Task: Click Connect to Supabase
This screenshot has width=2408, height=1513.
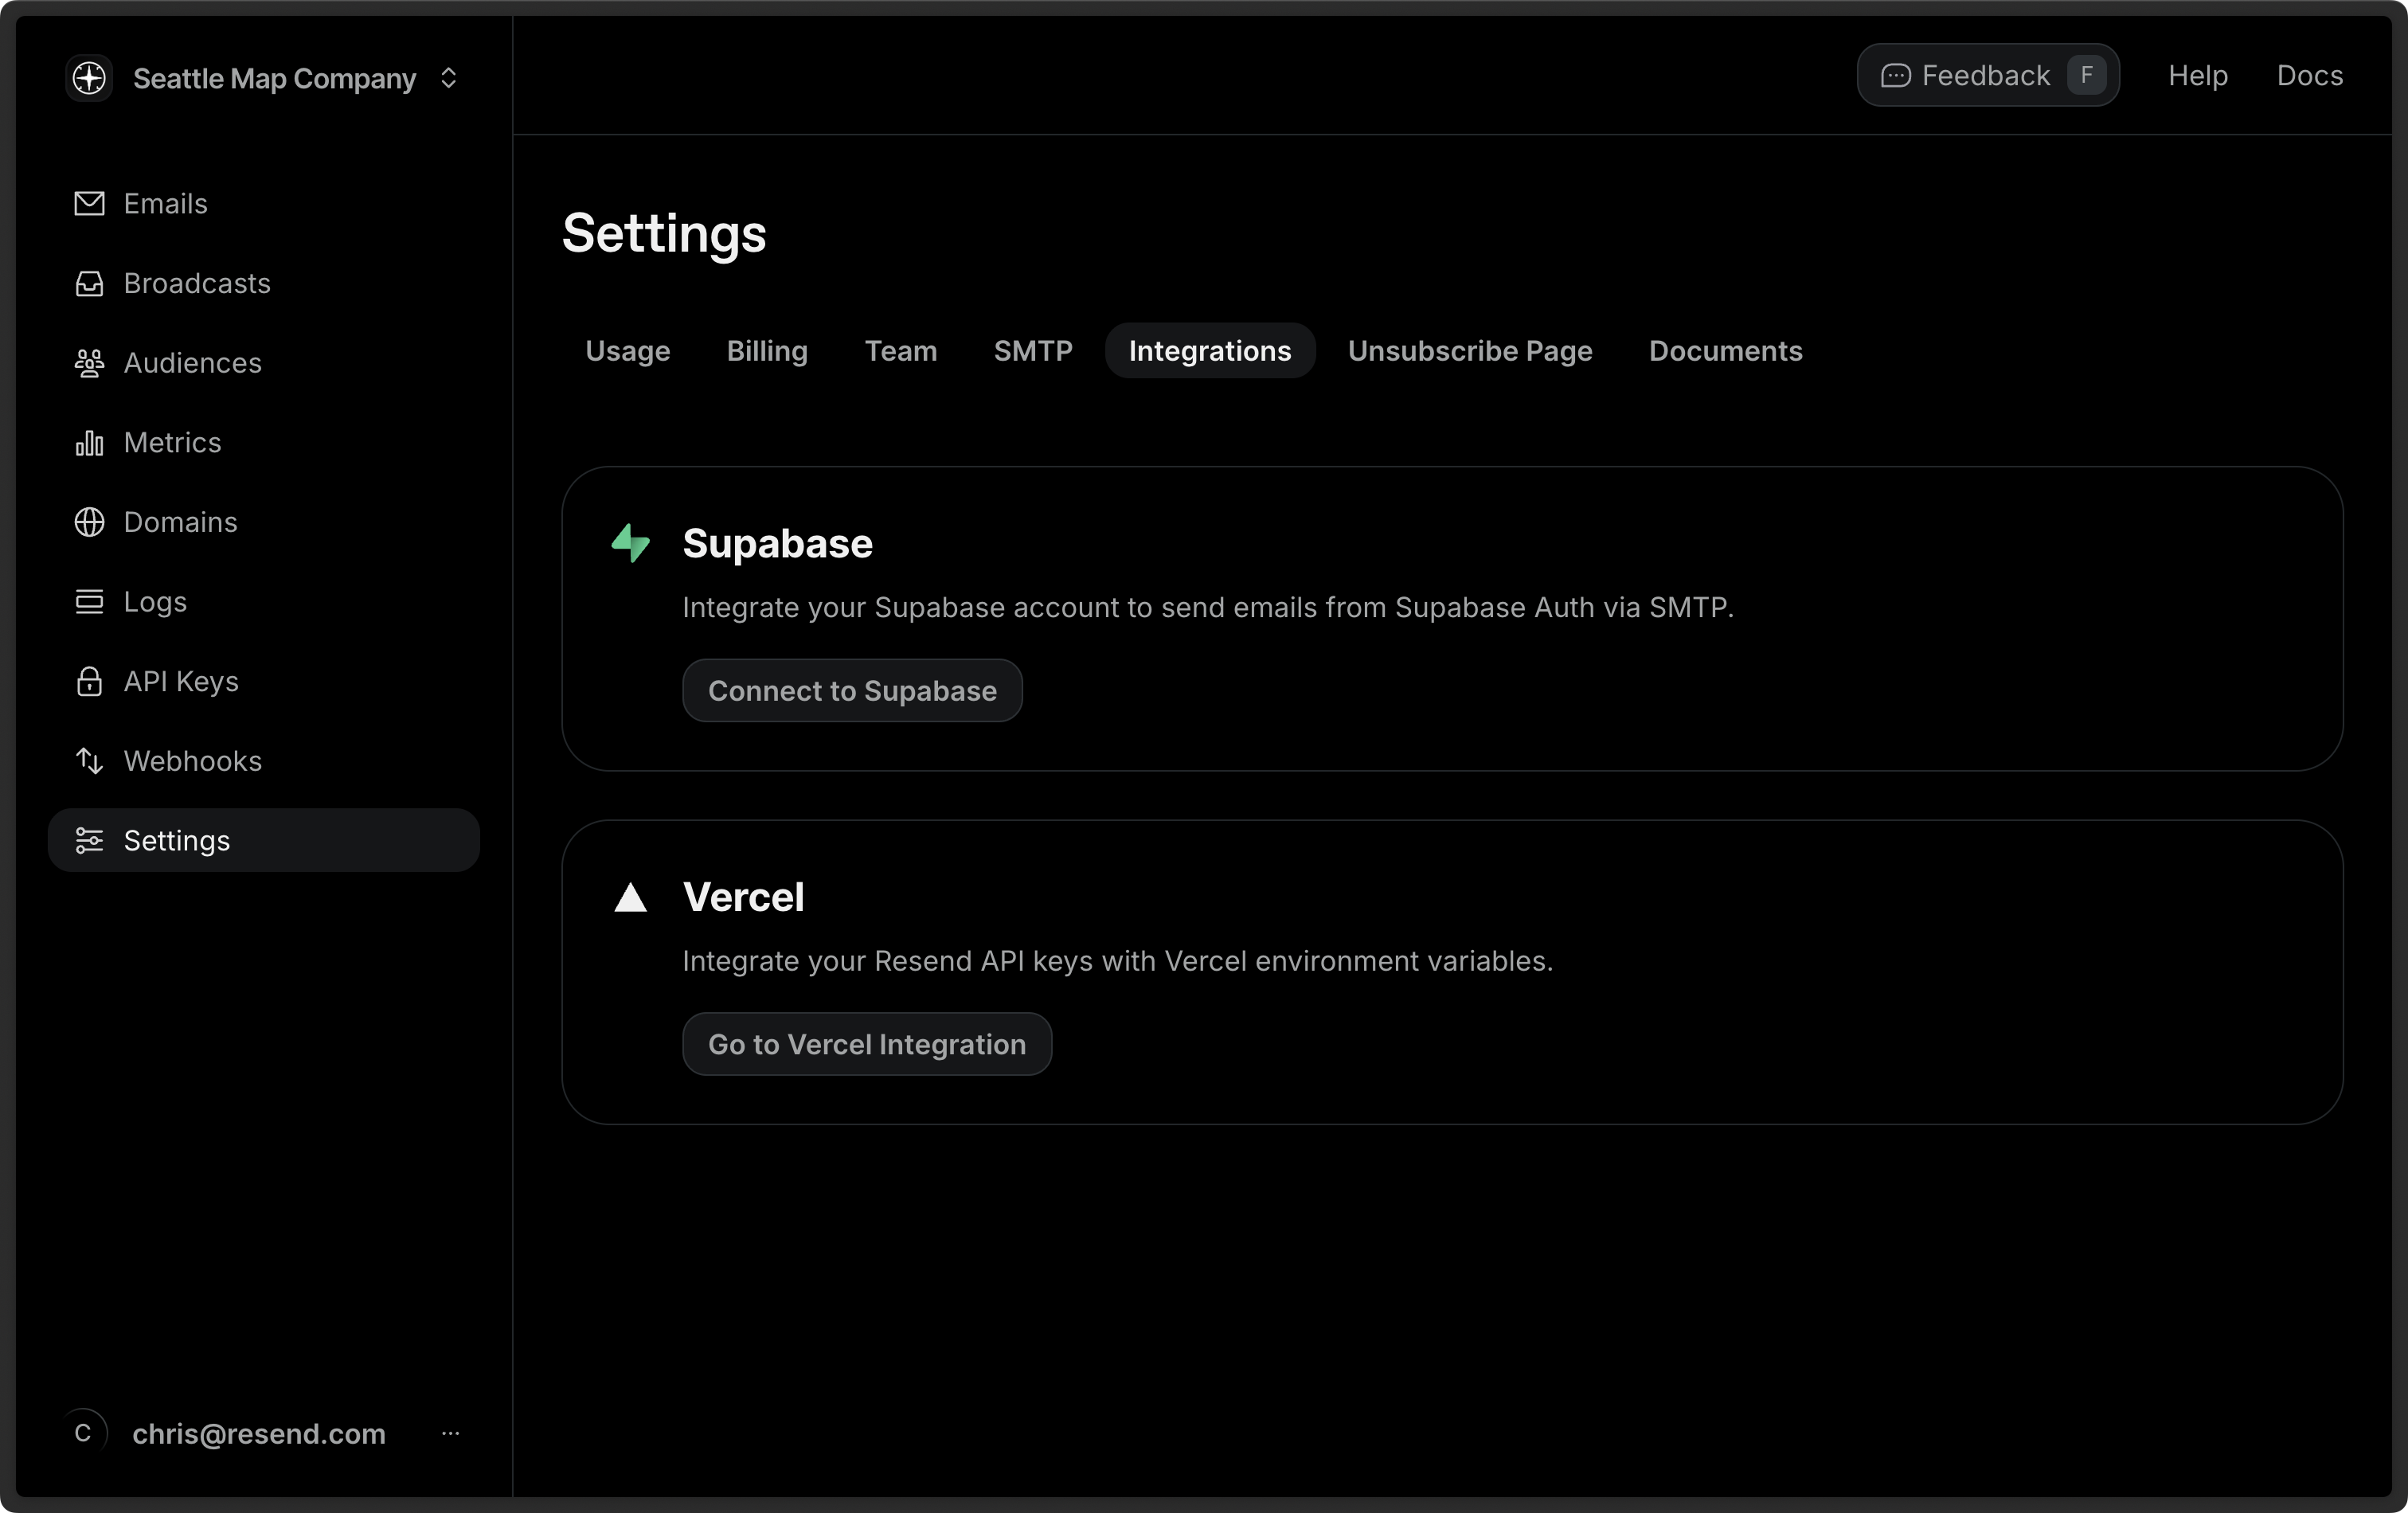Action: 851,690
